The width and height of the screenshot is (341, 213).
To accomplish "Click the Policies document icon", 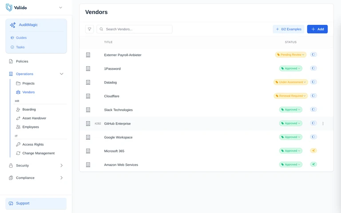I will pyautogui.click(x=11, y=61).
